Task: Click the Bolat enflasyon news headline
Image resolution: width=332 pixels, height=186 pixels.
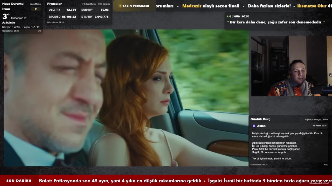Action: click(120, 181)
